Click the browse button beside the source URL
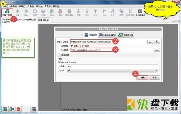Viewport: 181px width, 114px height. (150, 42)
